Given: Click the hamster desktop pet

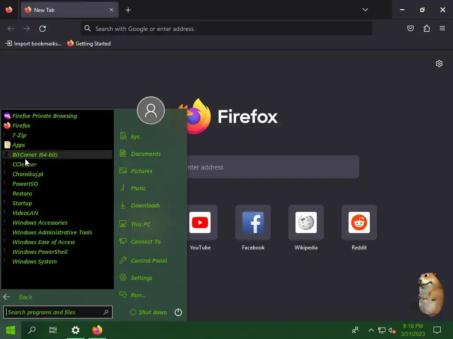Looking at the screenshot, I should [x=431, y=294].
